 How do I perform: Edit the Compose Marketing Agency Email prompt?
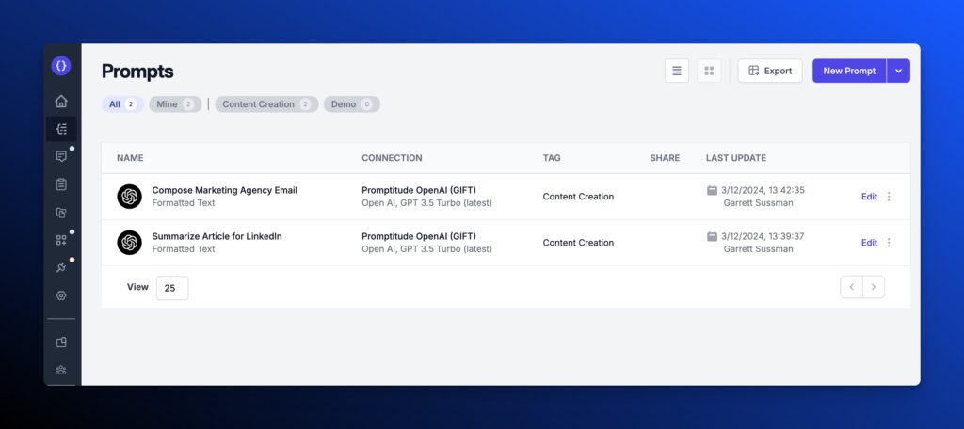point(869,197)
